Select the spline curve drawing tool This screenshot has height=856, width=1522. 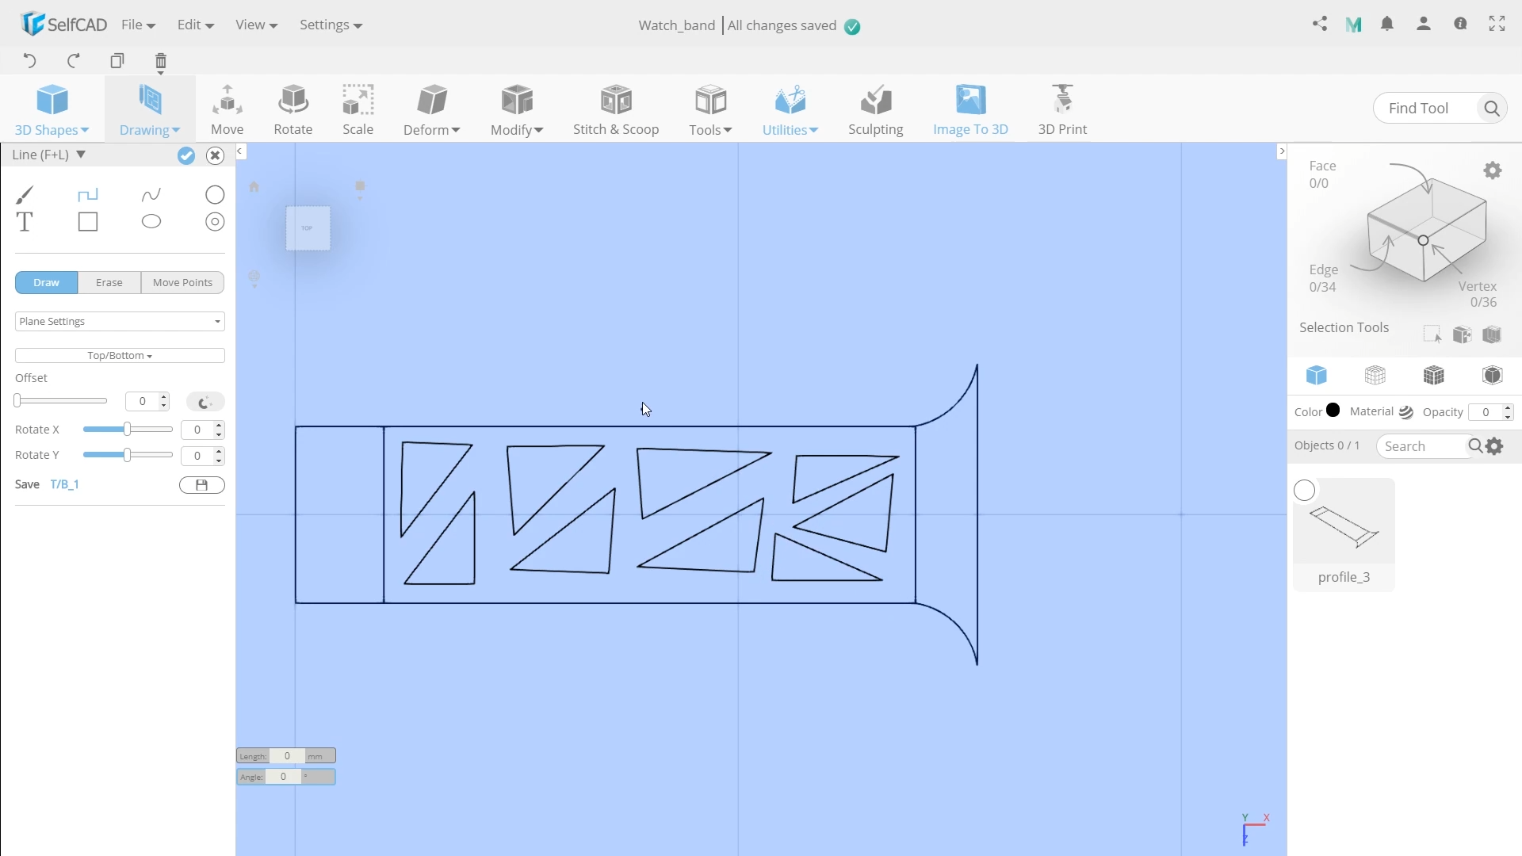tap(151, 194)
